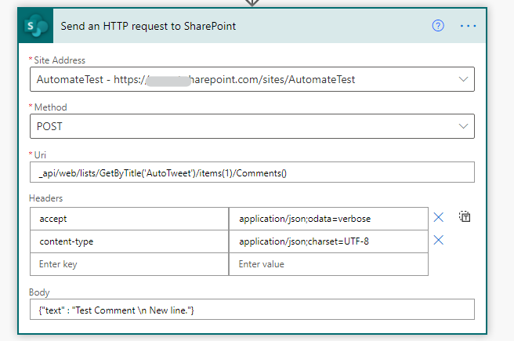Expand the Site Address dropdown
The height and width of the screenshot is (341, 514).
[463, 79]
